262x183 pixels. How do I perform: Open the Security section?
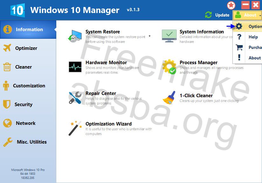tap(28, 104)
